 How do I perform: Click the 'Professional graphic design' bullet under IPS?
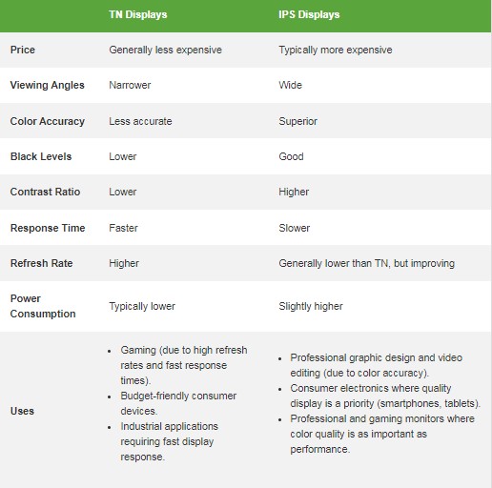(x=377, y=365)
